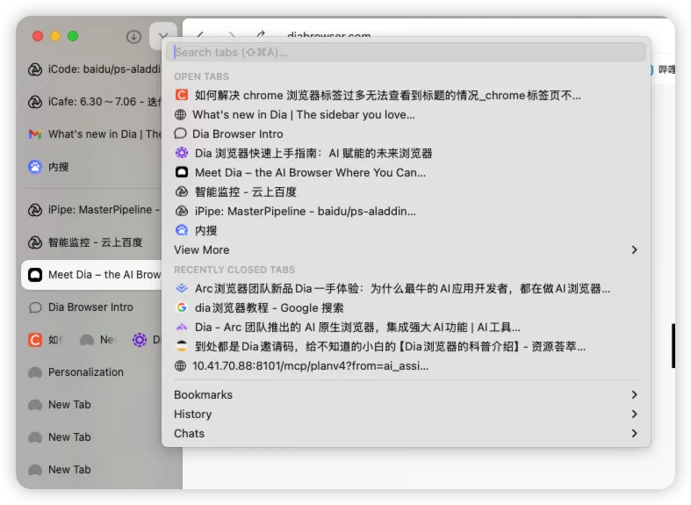This screenshot has height=505, width=691.
Task: Open the downloads icon in sidebar header
Action: [133, 37]
